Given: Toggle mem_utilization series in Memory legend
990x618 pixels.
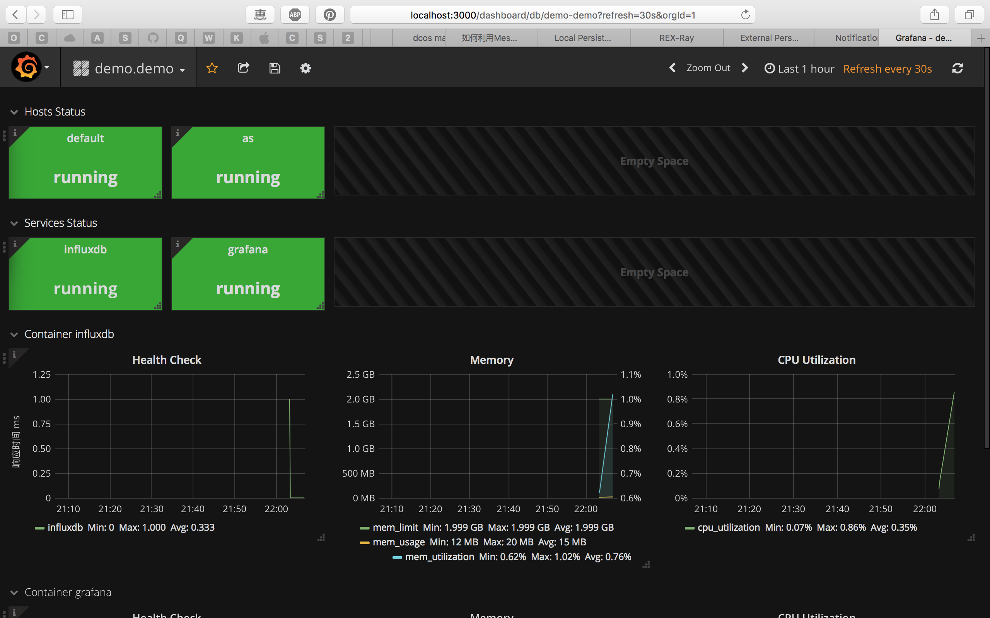Looking at the screenshot, I should (x=439, y=557).
